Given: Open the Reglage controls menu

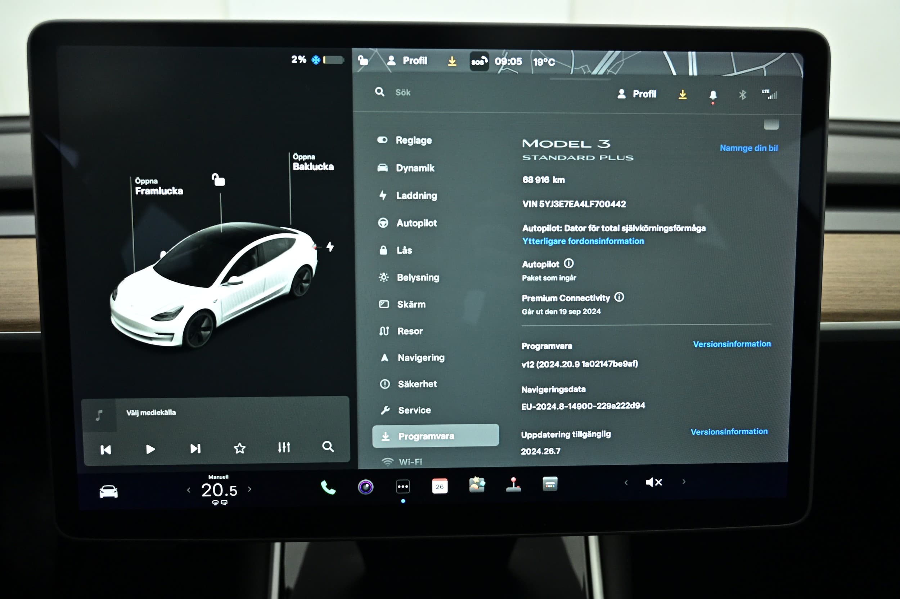Looking at the screenshot, I should pyautogui.click(x=405, y=140).
